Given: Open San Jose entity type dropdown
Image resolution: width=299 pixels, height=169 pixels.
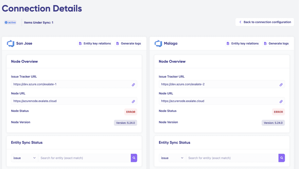Looking at the screenshot, I should [25, 158].
